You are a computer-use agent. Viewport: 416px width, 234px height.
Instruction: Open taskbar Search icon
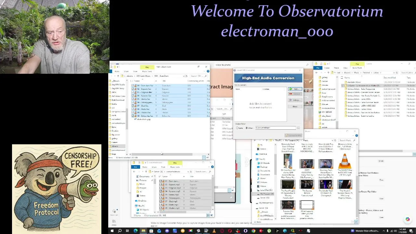coord(120,231)
